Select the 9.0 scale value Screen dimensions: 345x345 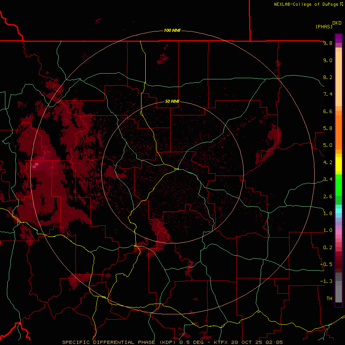328,60
